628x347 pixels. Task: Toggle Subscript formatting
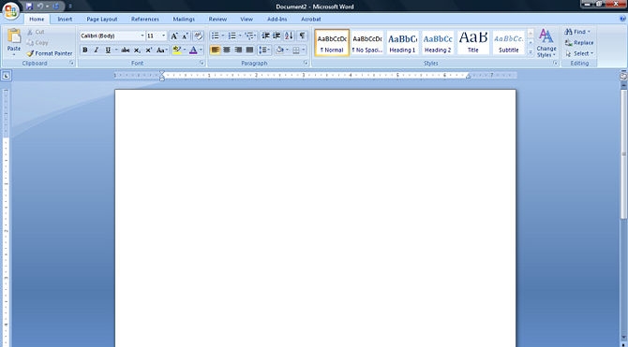(137, 50)
